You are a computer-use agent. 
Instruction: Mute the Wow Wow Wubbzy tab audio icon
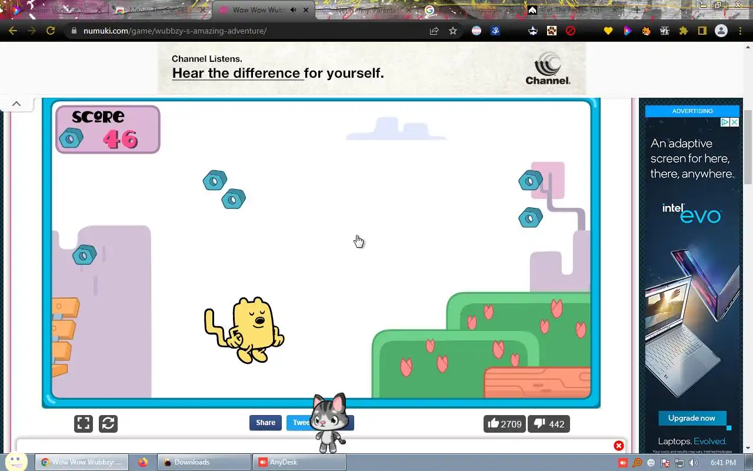tap(294, 10)
